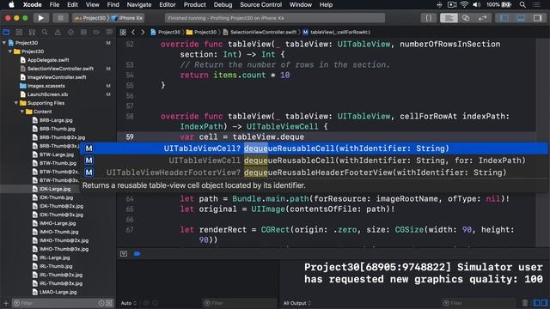Toggle breakpoints activation in debug bar

click(137, 254)
